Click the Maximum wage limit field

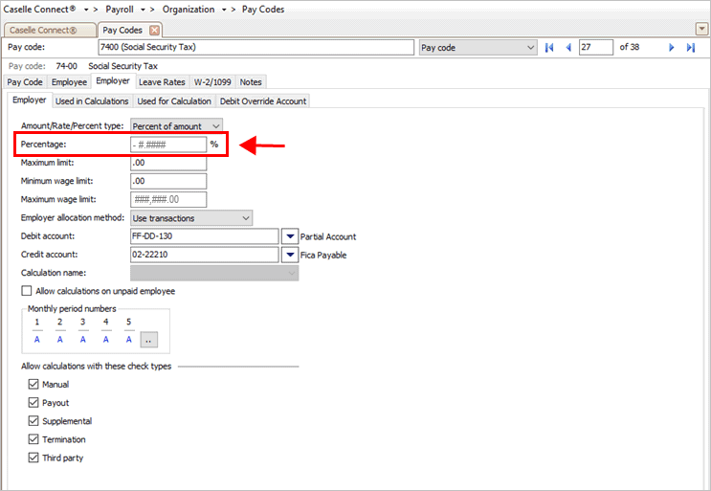click(x=168, y=199)
